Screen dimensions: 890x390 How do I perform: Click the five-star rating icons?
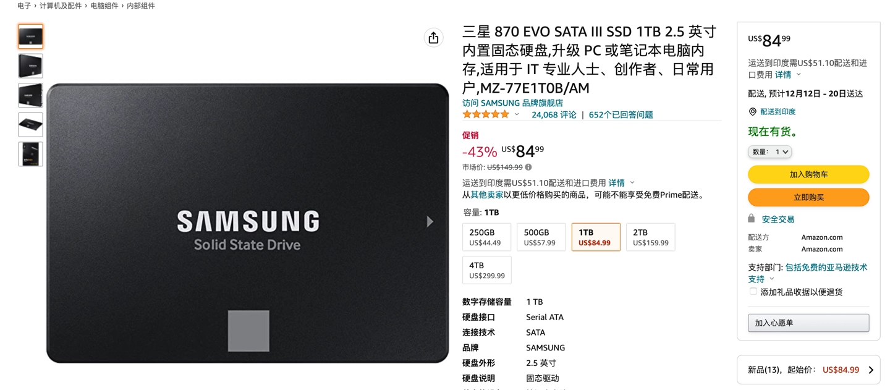click(486, 114)
